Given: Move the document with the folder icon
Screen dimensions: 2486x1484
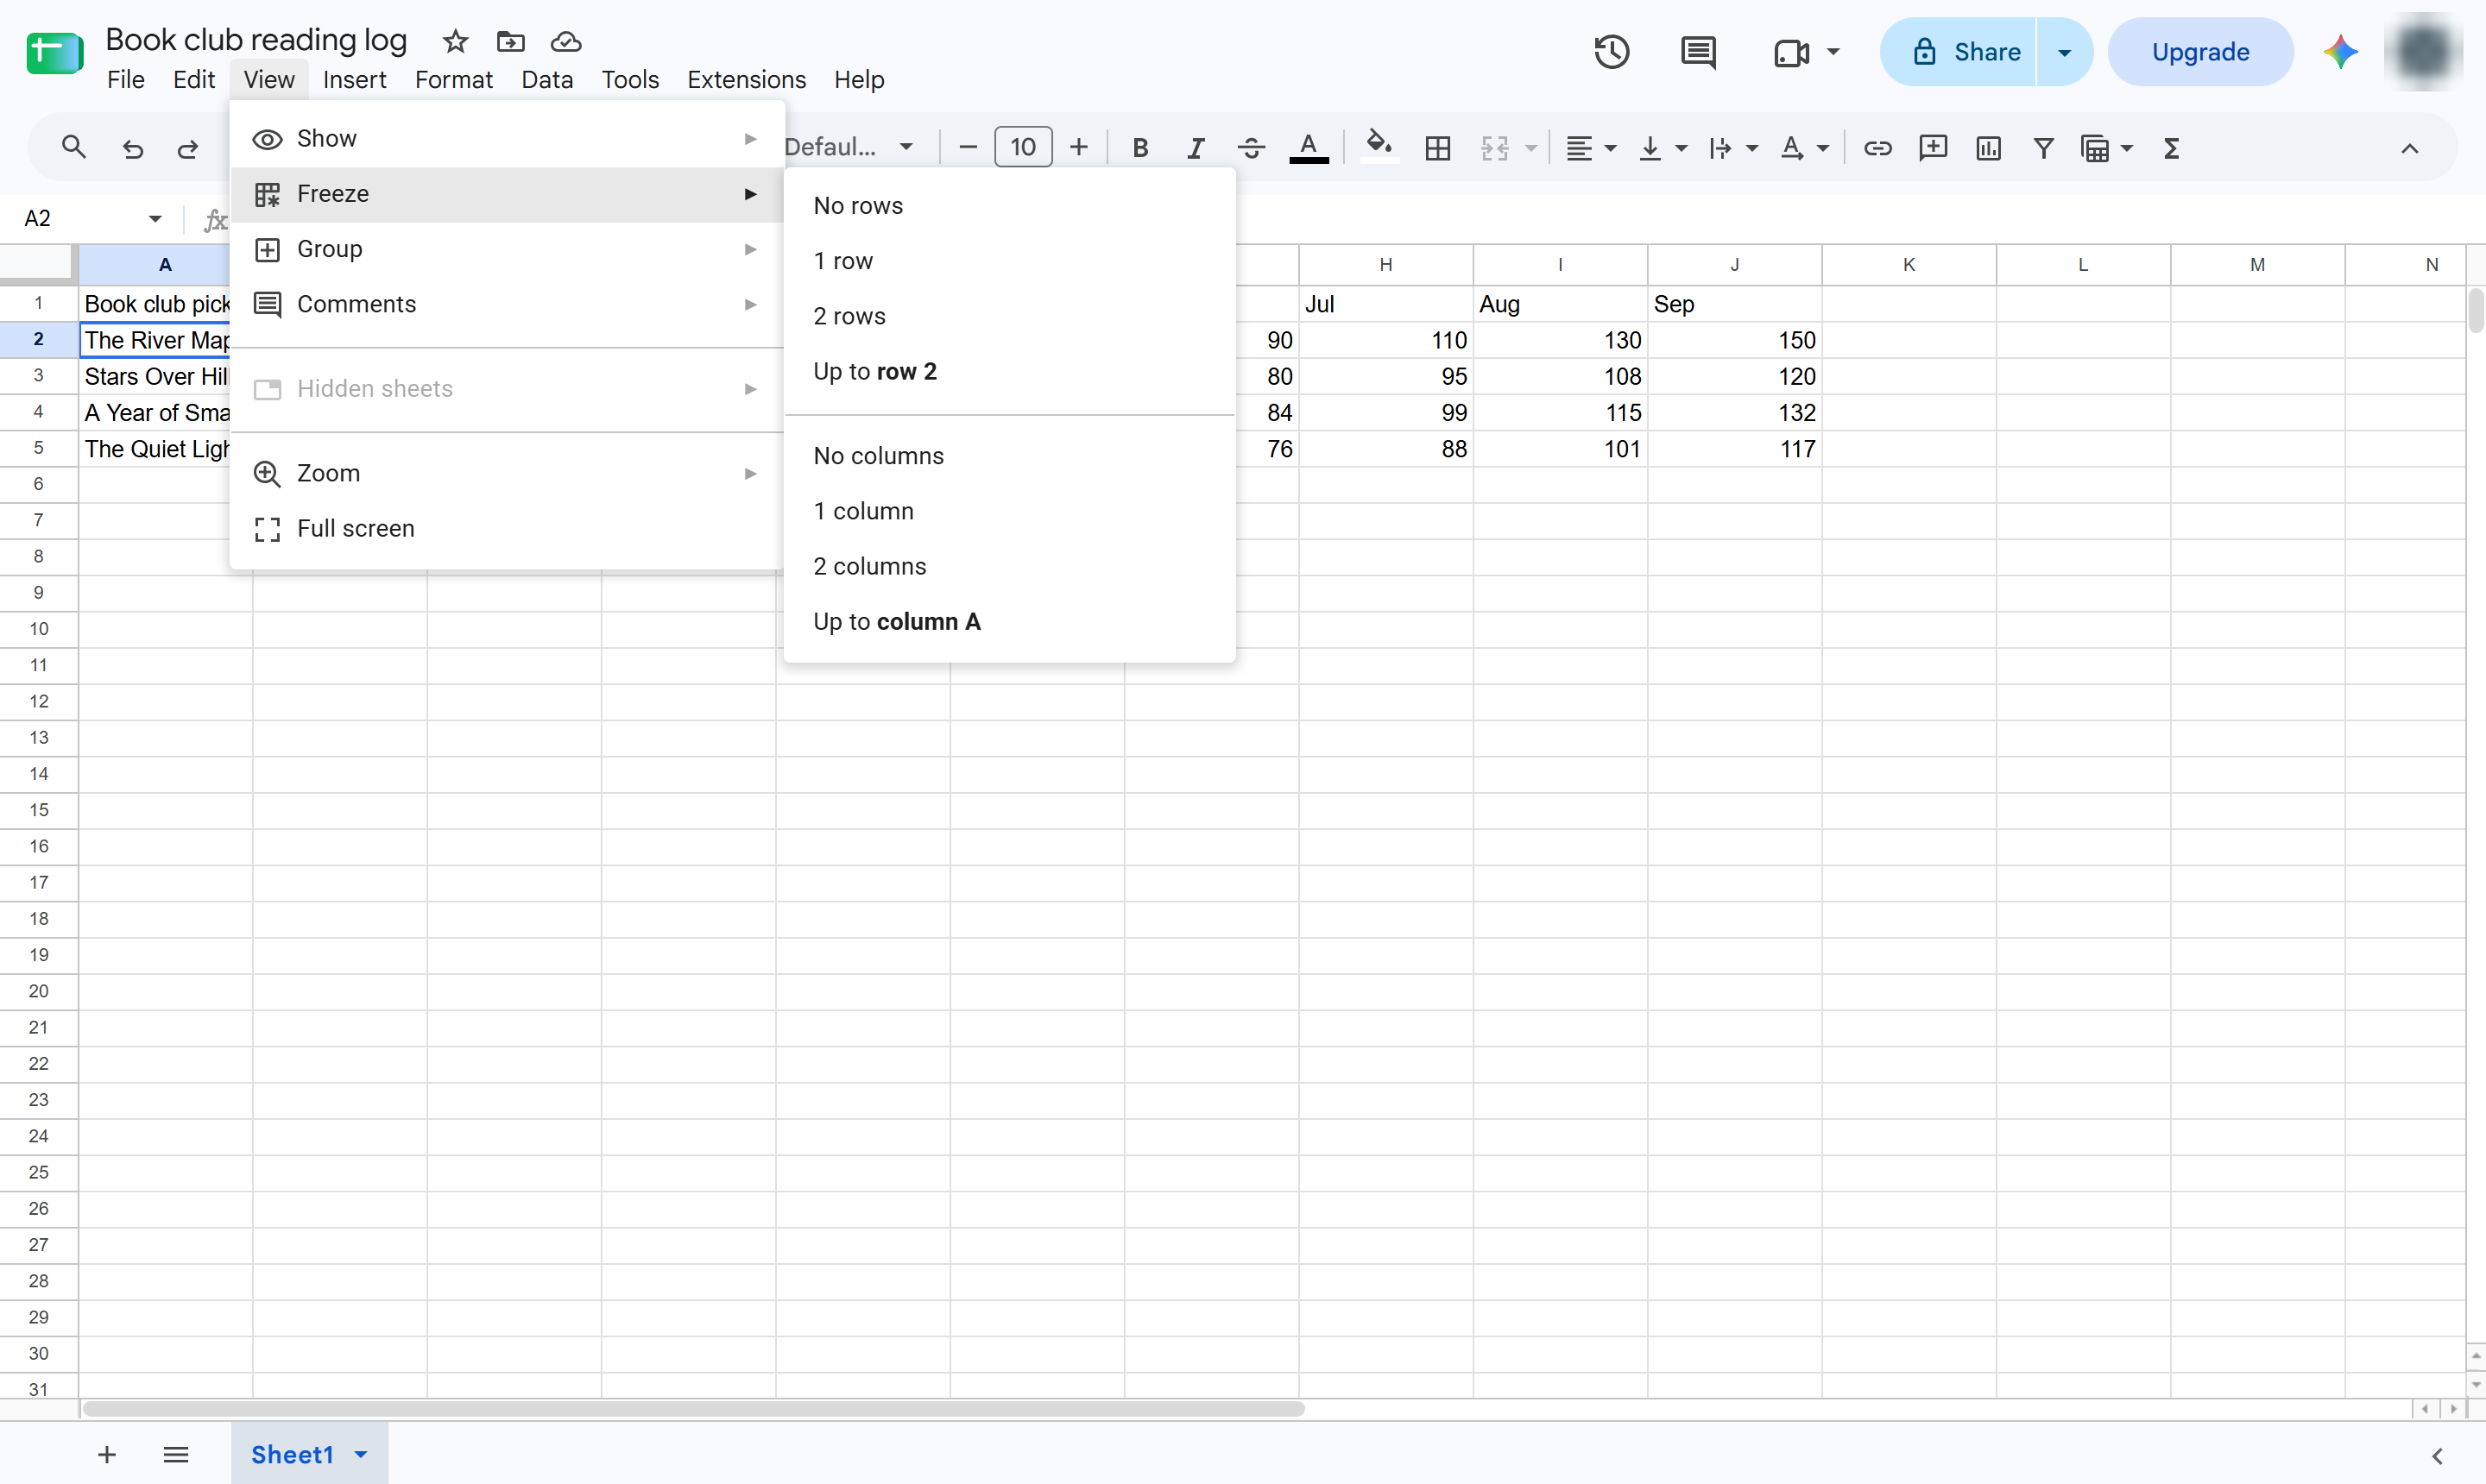Looking at the screenshot, I should coord(510,41).
